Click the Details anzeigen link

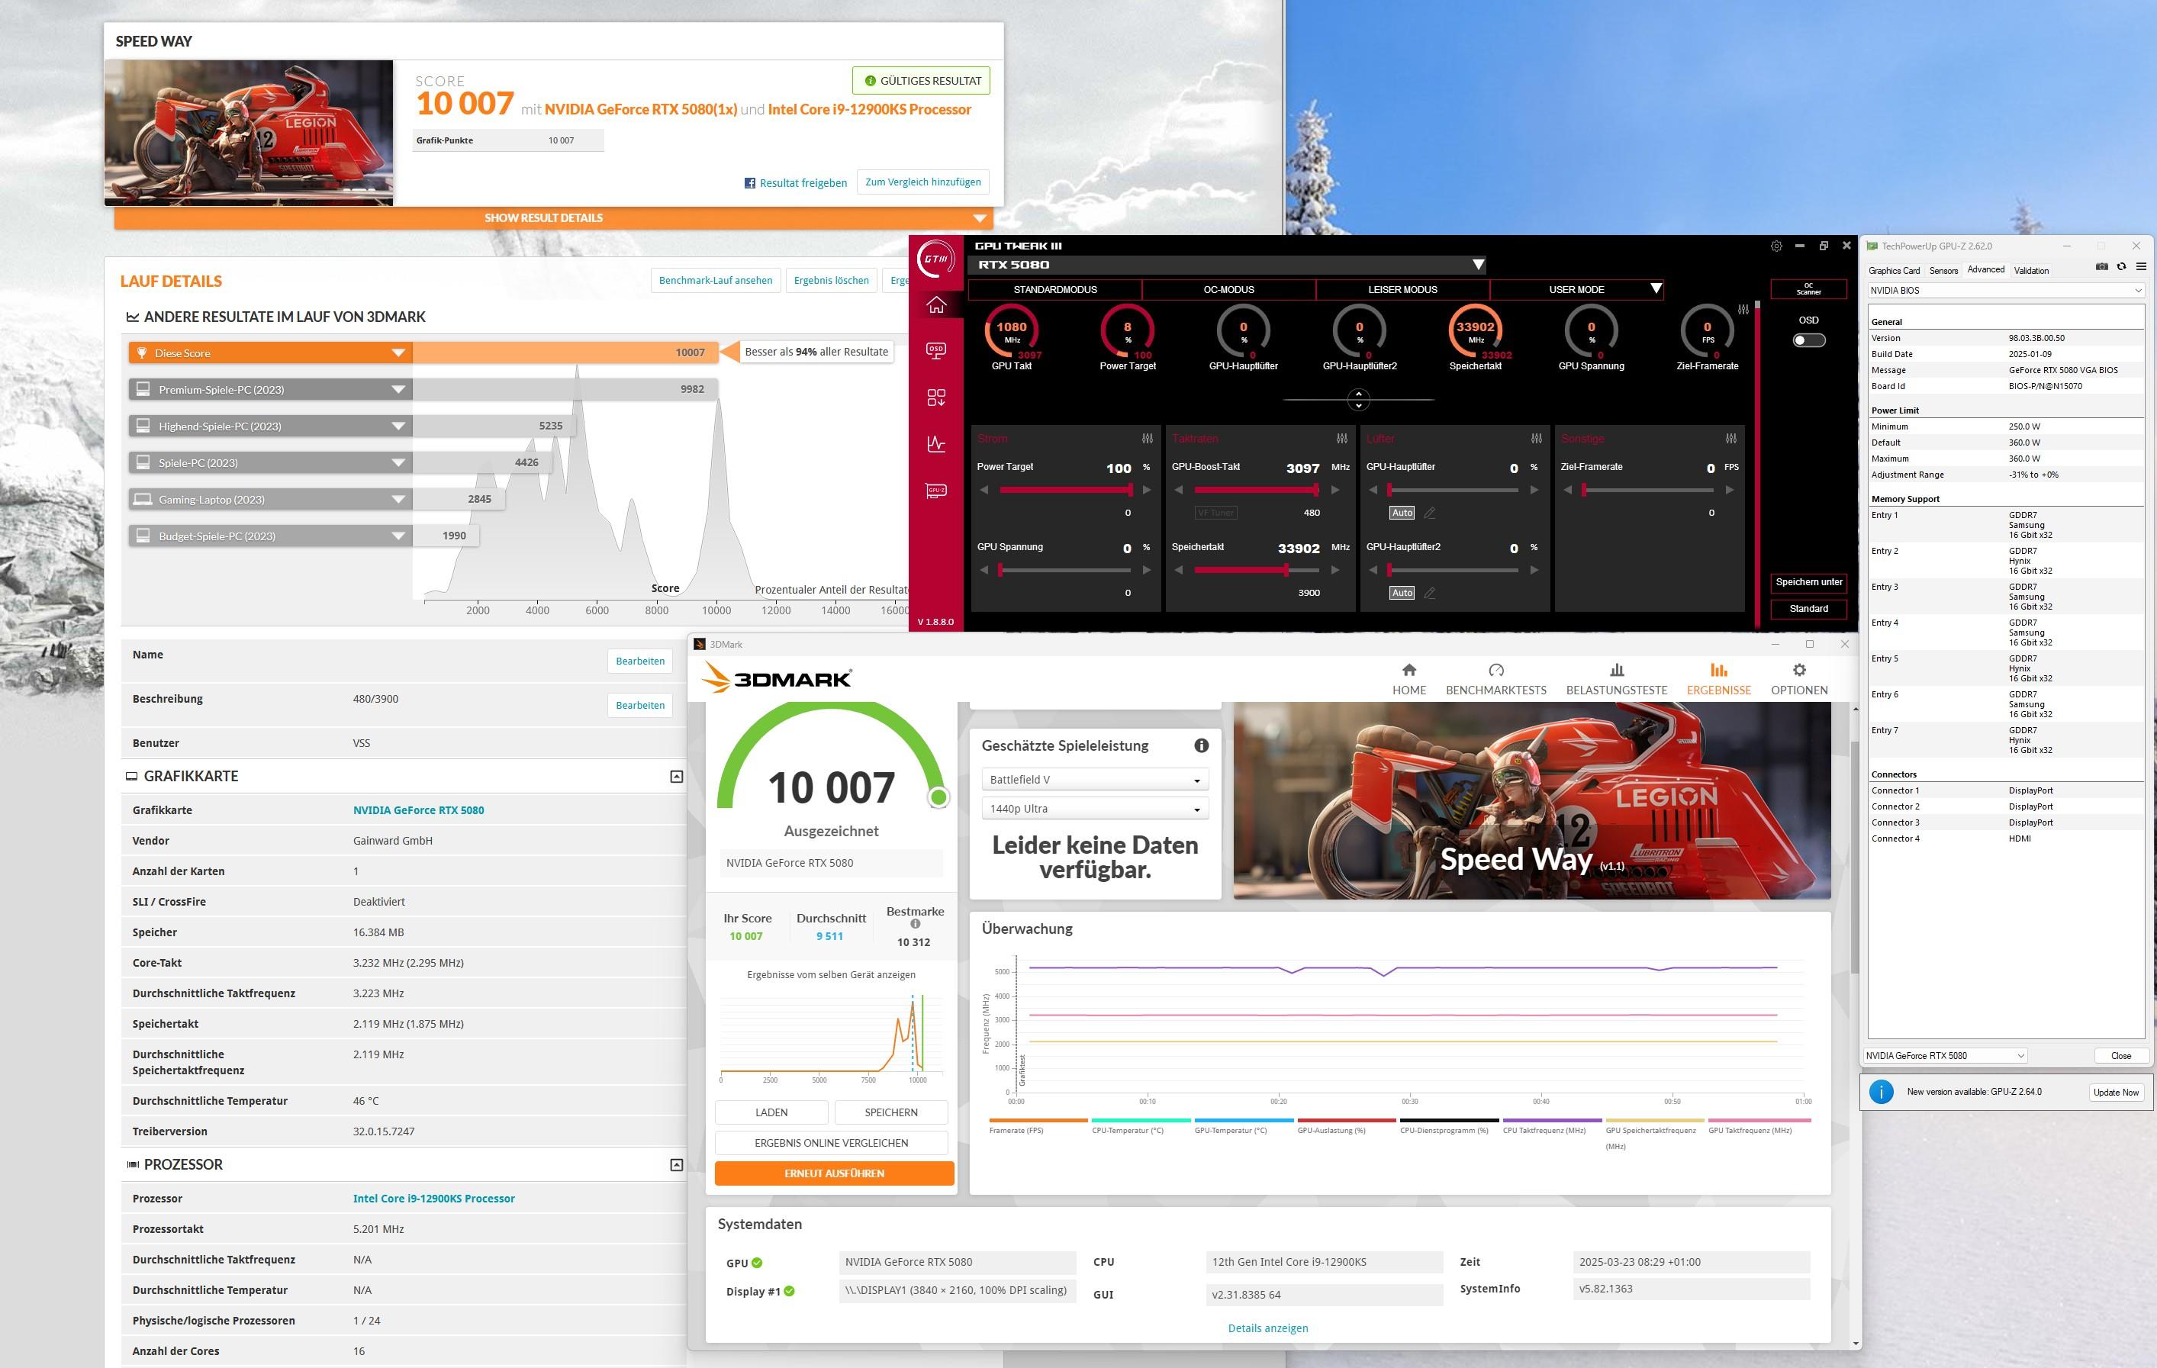point(1267,1328)
